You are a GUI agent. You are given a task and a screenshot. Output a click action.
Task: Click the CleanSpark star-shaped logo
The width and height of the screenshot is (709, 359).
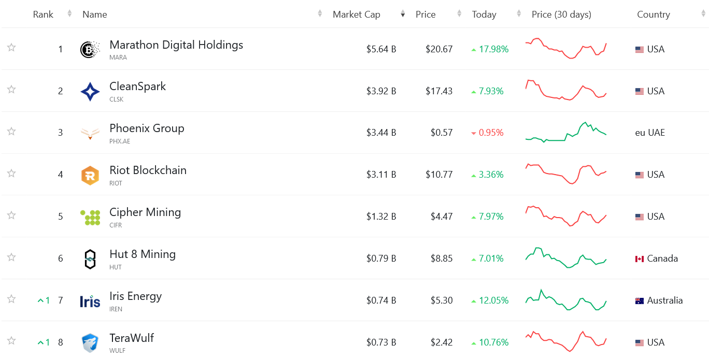tap(90, 92)
